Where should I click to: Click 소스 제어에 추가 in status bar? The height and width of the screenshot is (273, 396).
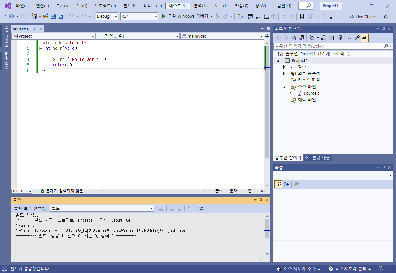pos(299,269)
